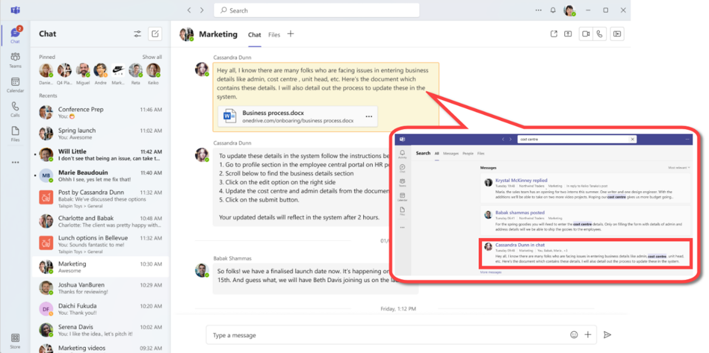Open the Most relevant sort dropdown
The width and height of the screenshot is (709, 353).
[x=679, y=168]
